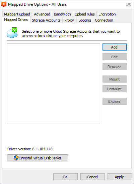
Task: Click the Explore button
Action: (115, 101)
